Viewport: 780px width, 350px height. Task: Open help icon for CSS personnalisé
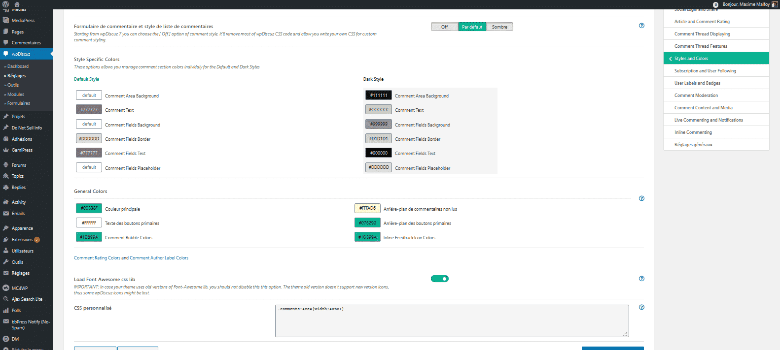641,307
